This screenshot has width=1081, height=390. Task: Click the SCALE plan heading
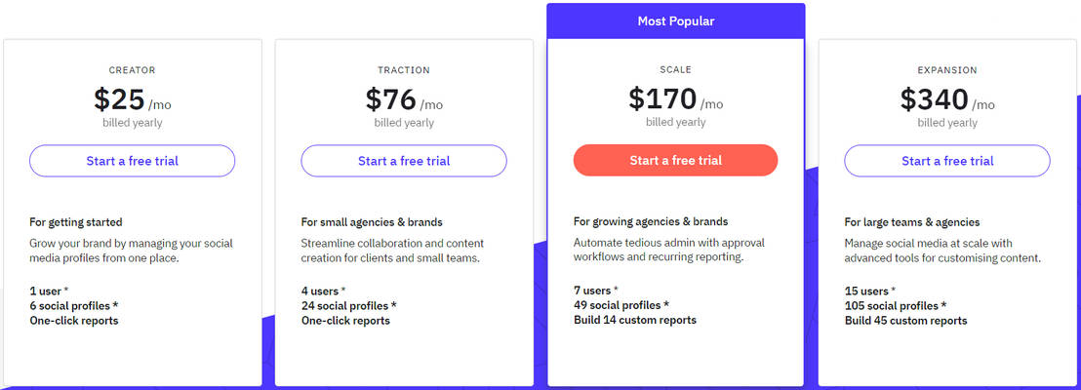675,70
